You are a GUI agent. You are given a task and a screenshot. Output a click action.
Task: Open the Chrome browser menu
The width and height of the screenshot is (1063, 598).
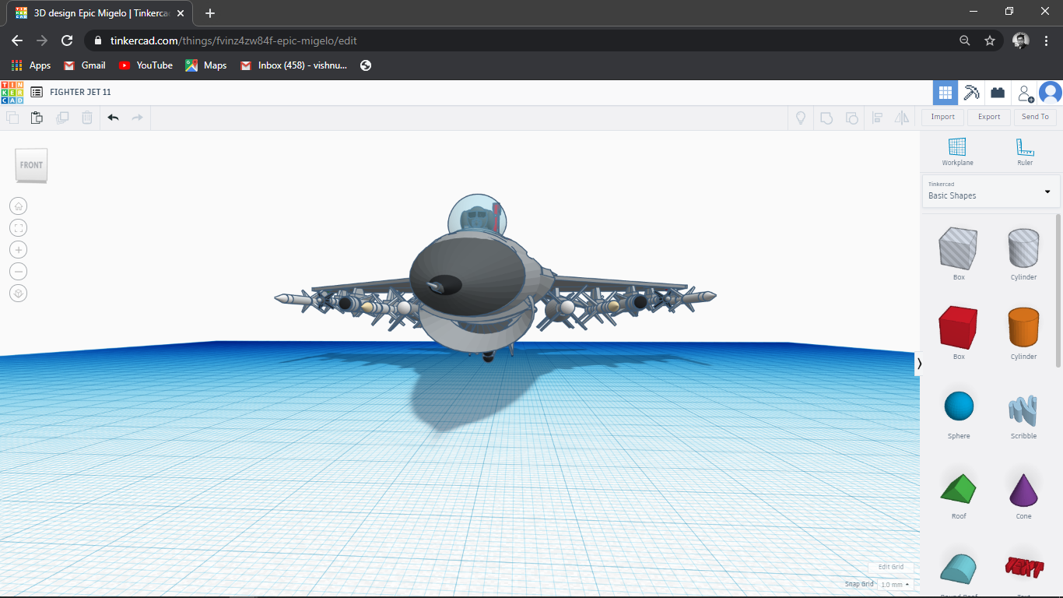point(1046,39)
